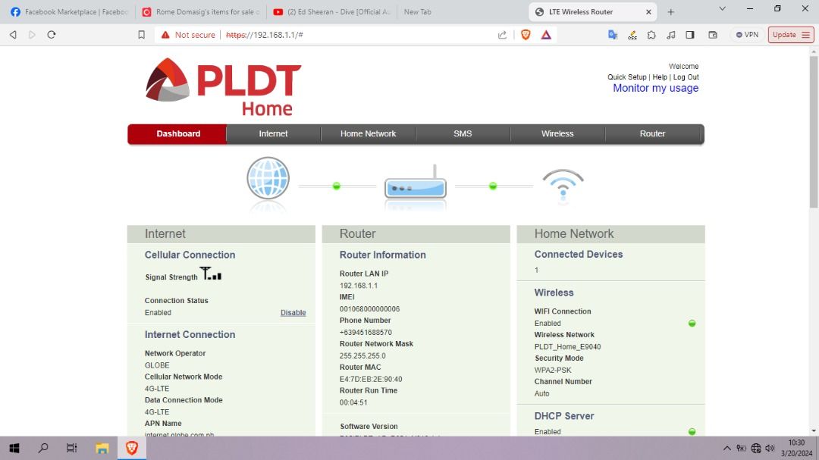The height and width of the screenshot is (460, 819).
Task: Click the Log Out link
Action: coord(686,77)
